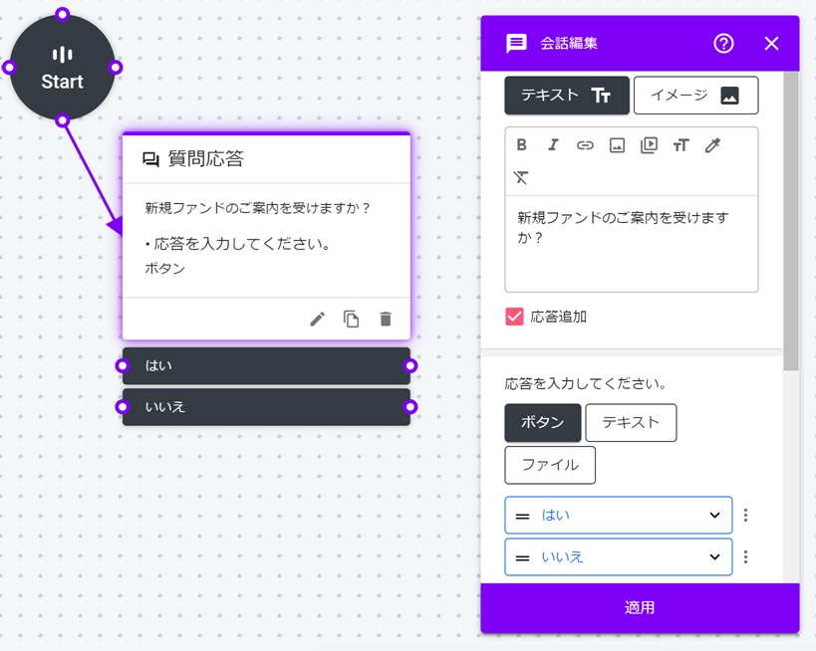Click the はい button node on canvas
The height and width of the screenshot is (651, 816).
click(266, 366)
